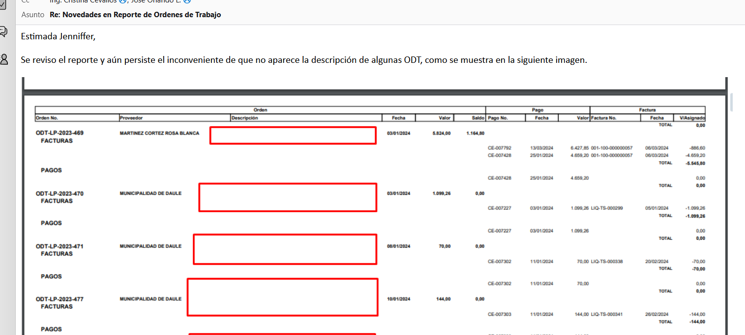Click the 'Descripción' column header
Viewport: 745px width, 335px height.
tap(244, 118)
